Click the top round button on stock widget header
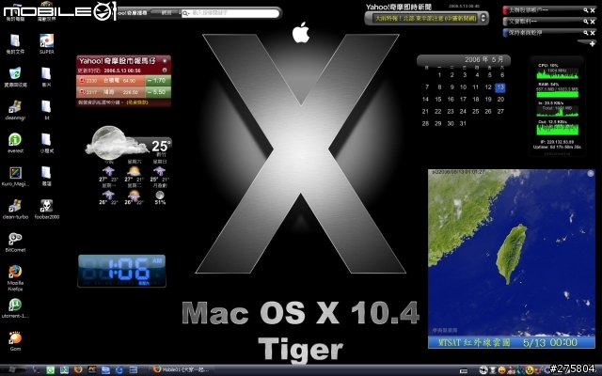The image size is (602, 376). [165, 60]
